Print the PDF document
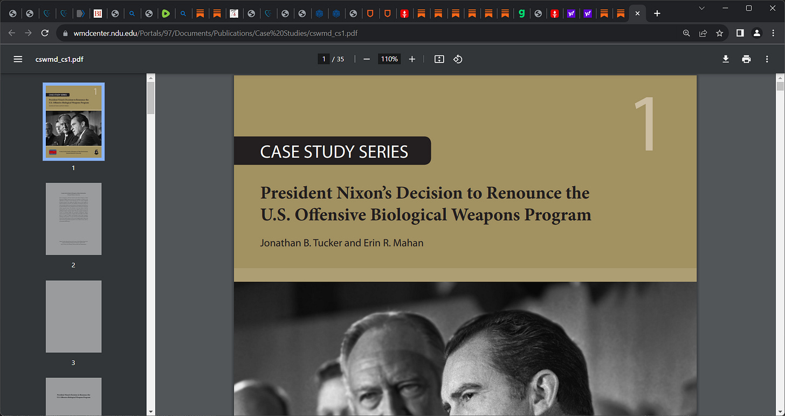The image size is (785, 416). [x=746, y=59]
